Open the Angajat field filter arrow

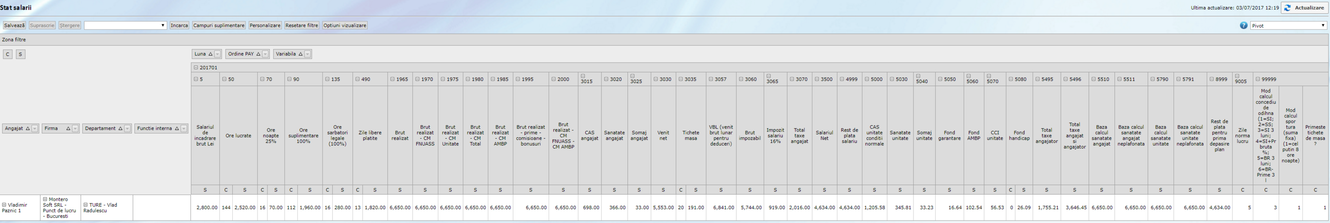(x=35, y=129)
